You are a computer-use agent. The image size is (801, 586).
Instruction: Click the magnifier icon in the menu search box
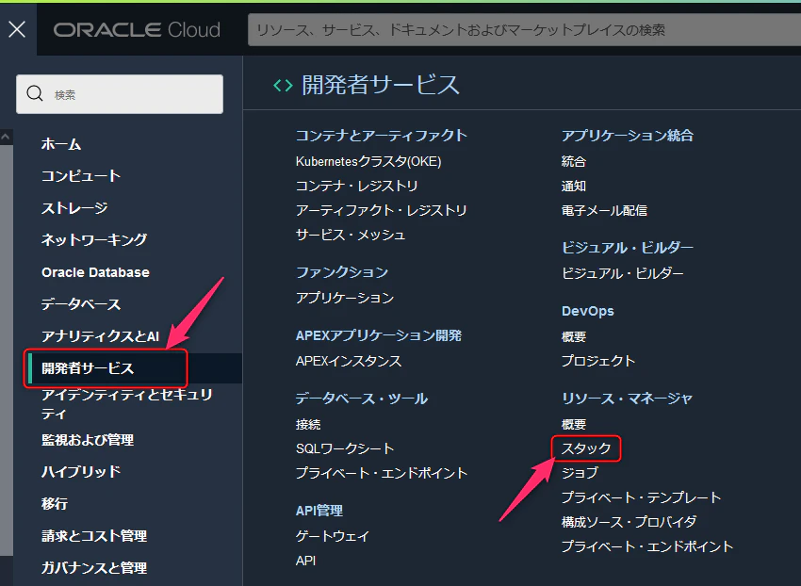pos(35,94)
